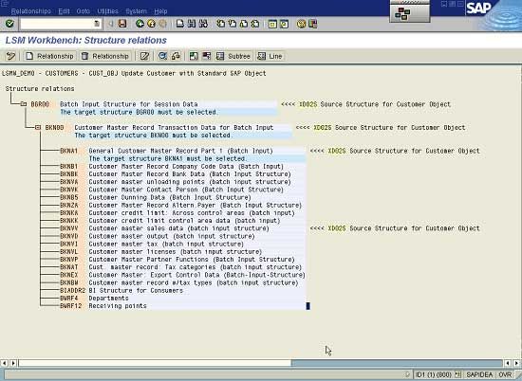Go to Next Page icon
Viewport: 522px width, 381px height.
click(244, 24)
